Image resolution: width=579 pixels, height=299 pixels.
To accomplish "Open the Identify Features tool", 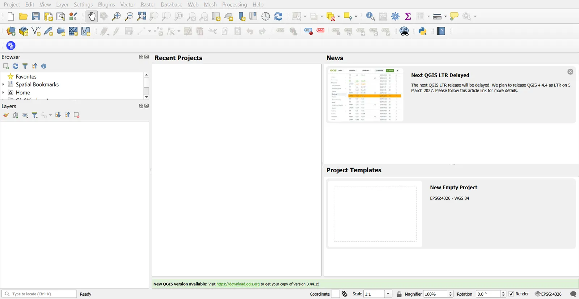I will tap(370, 16).
